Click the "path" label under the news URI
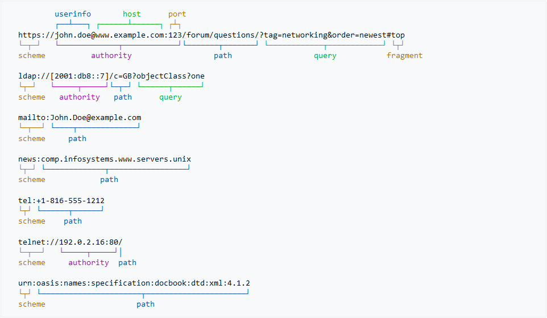 (x=109, y=180)
